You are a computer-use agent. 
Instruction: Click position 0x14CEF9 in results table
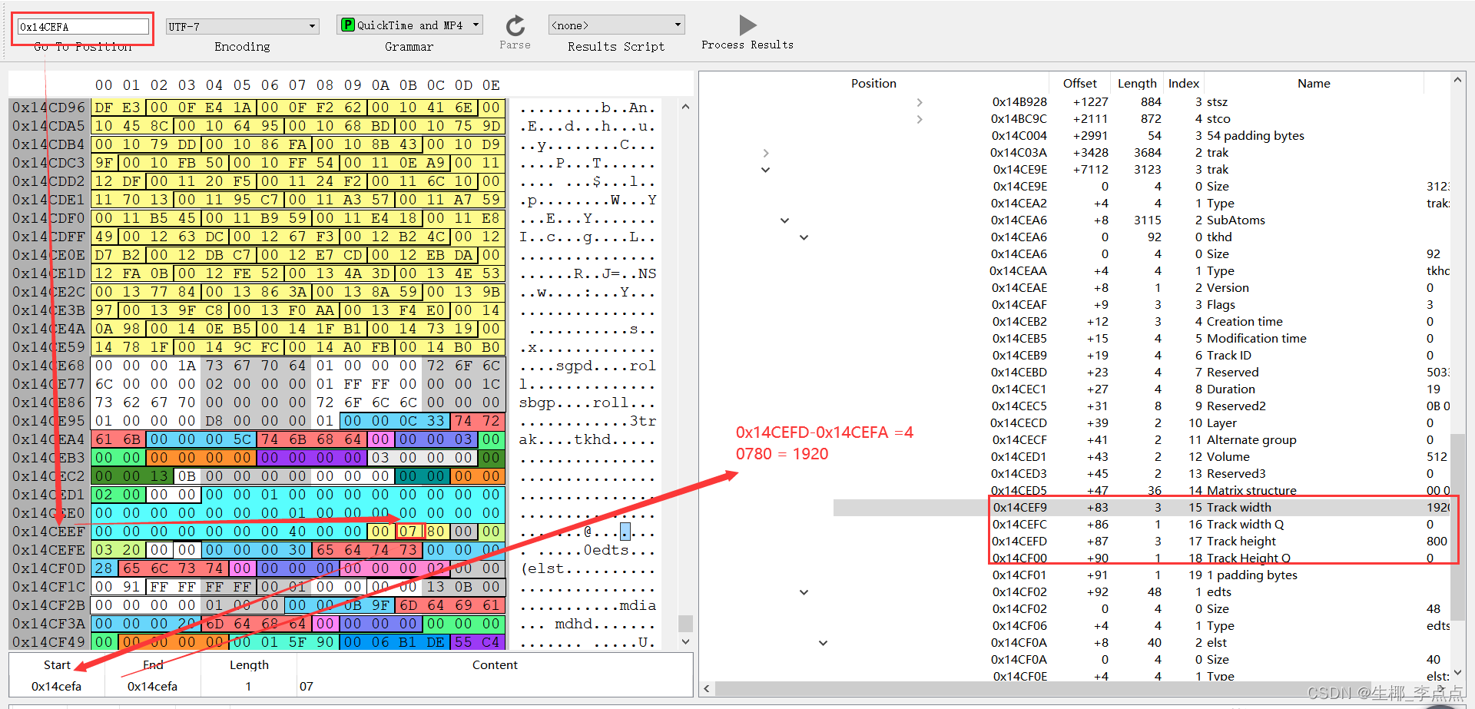pyautogui.click(x=1019, y=508)
